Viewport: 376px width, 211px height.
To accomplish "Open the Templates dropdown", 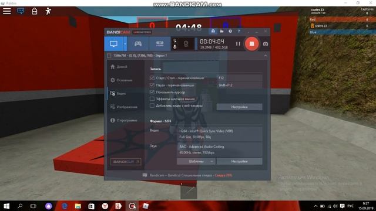I will tap(196, 162).
